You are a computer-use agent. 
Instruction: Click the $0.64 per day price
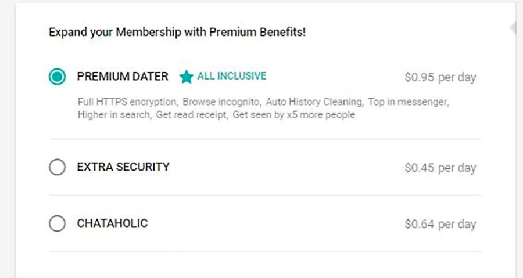pos(440,224)
